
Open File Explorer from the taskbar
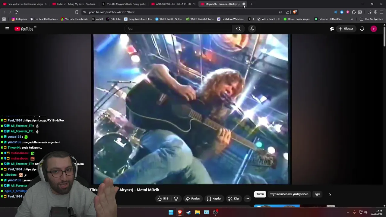[x=198, y=212]
